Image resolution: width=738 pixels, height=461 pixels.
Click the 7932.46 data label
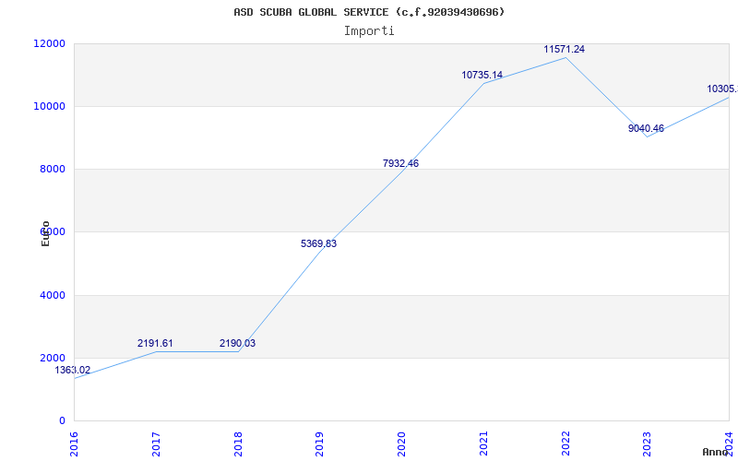[x=400, y=164]
